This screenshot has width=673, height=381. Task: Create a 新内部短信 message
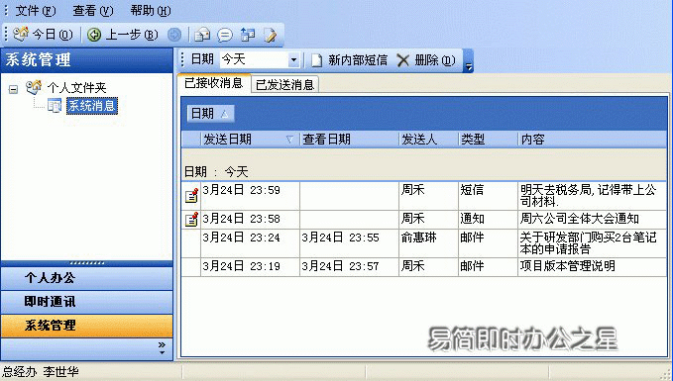349,60
